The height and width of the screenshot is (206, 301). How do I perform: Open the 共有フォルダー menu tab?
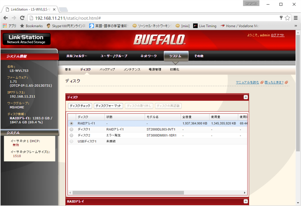click(x=77, y=56)
